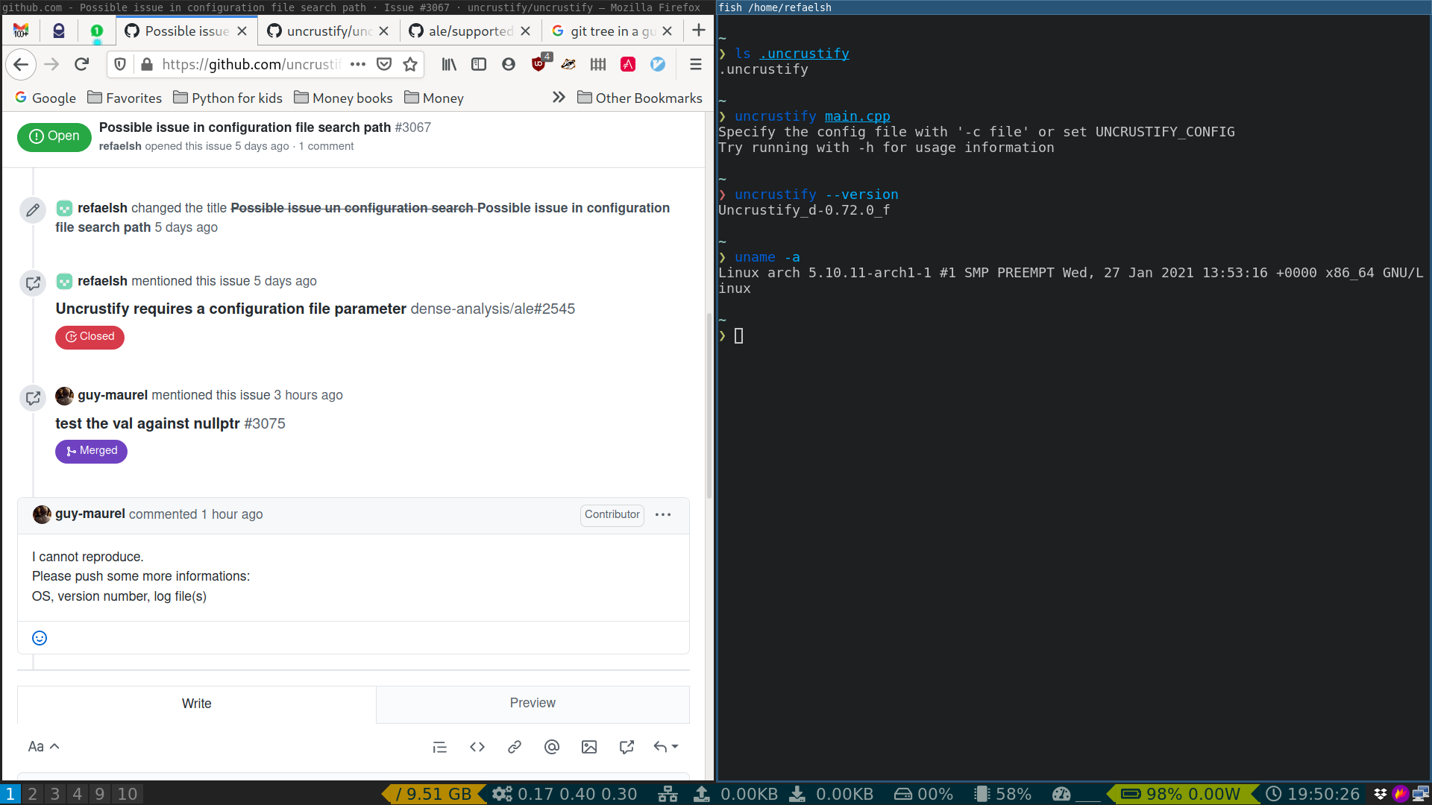
Task: Open the Firefox Library toolbar icon
Action: point(448,64)
